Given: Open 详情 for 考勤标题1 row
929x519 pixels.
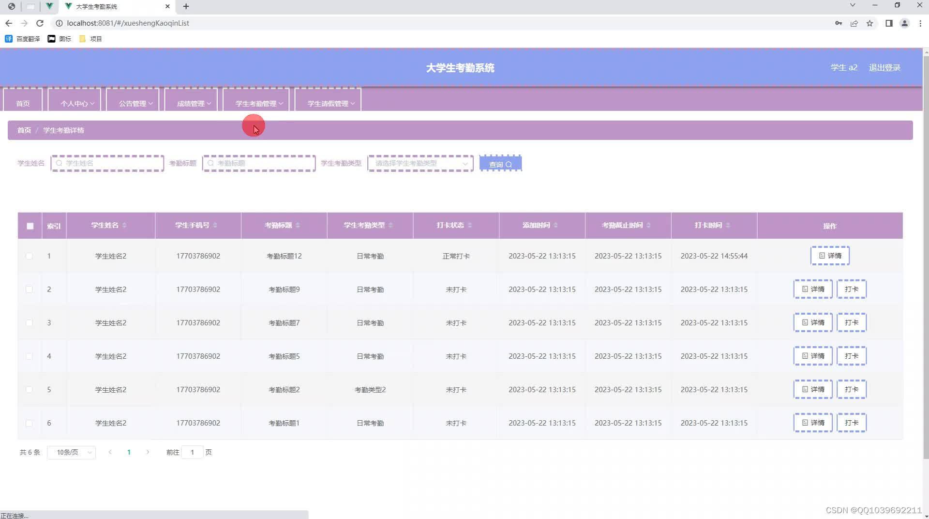Looking at the screenshot, I should (x=813, y=423).
